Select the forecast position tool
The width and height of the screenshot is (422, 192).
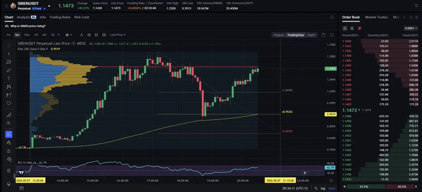coord(9,95)
